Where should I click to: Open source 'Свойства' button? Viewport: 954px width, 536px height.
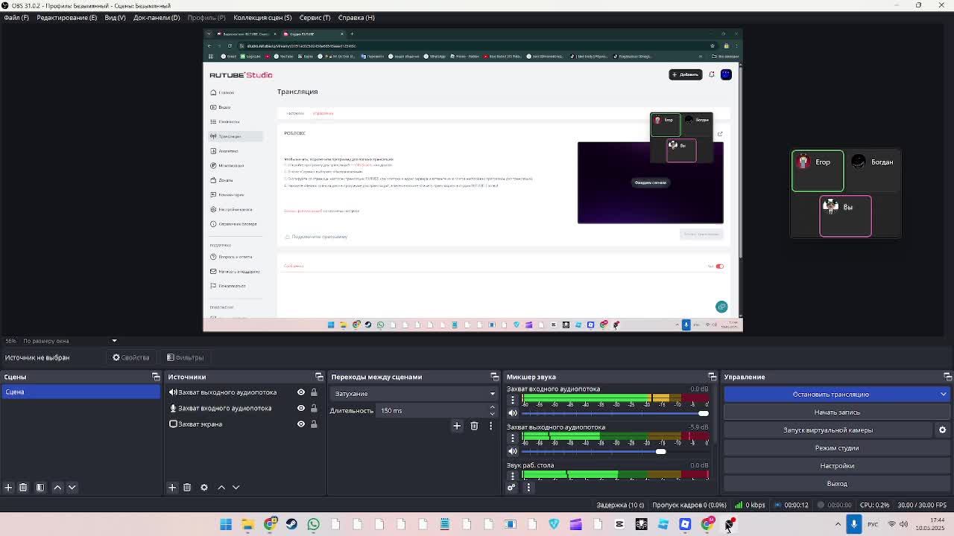coord(131,357)
